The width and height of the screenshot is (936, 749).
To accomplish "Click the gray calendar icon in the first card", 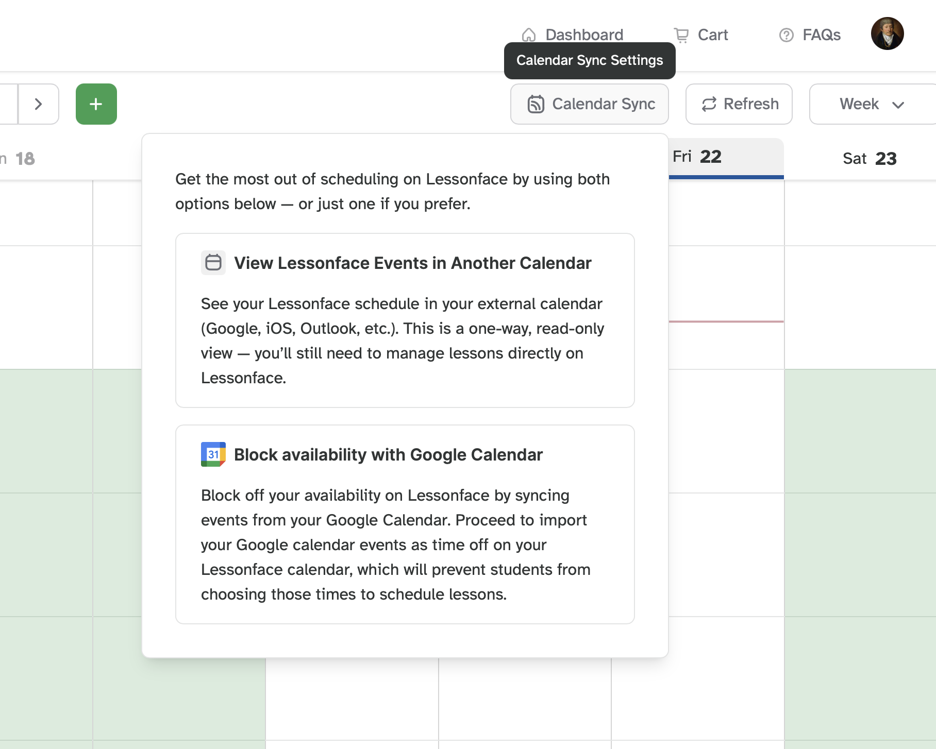I will click(213, 263).
